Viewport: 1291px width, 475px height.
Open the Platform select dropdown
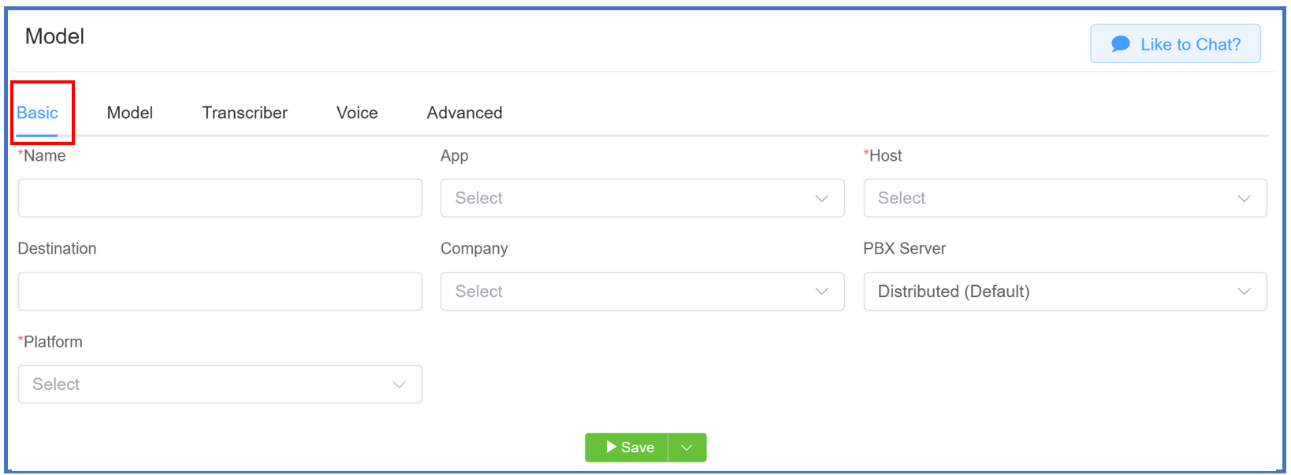point(220,384)
